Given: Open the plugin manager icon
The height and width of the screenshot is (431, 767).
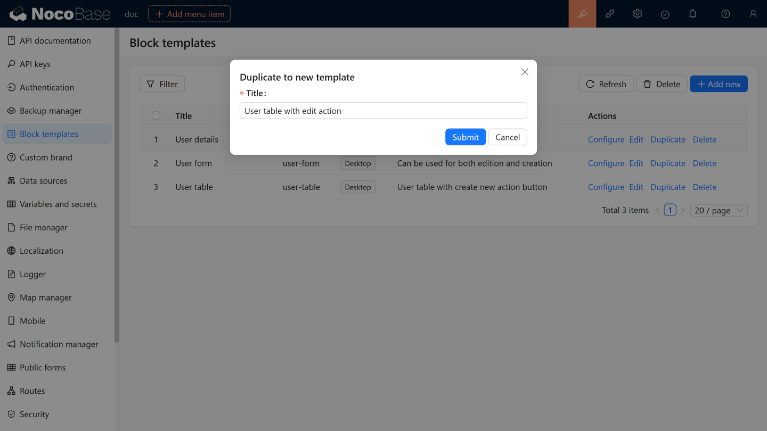Looking at the screenshot, I should click(x=610, y=14).
